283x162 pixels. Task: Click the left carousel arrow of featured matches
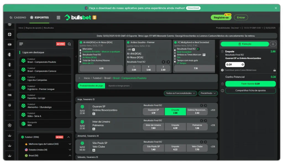pyautogui.click(x=76, y=56)
